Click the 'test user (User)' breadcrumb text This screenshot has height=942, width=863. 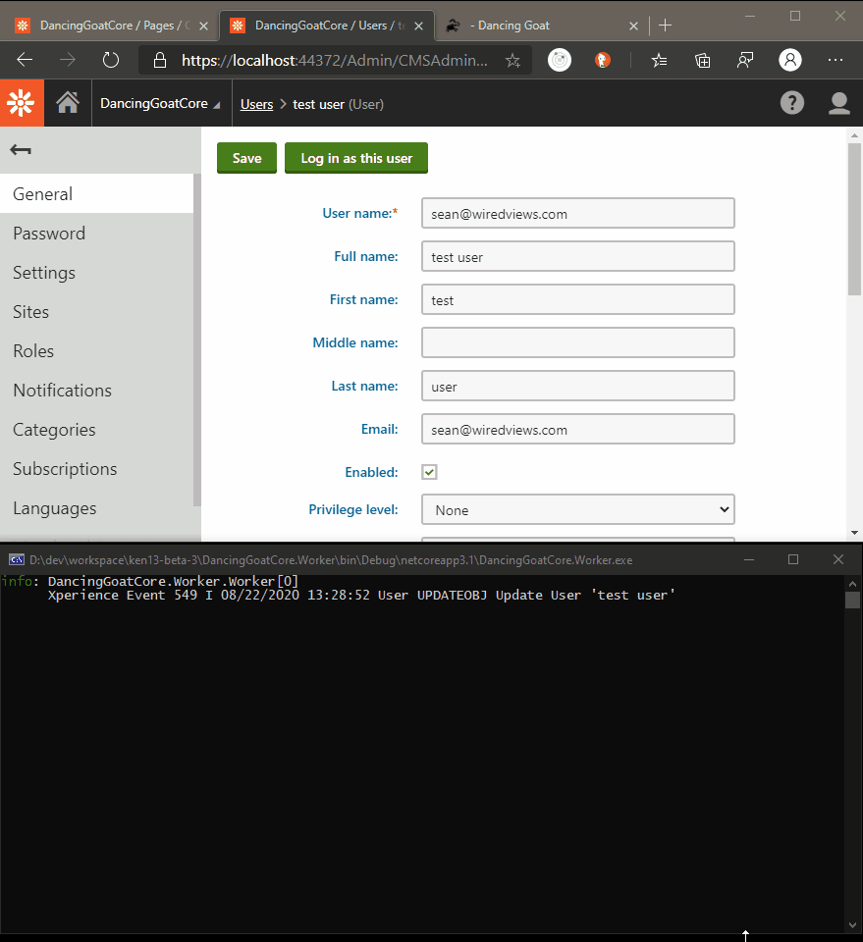coord(338,104)
